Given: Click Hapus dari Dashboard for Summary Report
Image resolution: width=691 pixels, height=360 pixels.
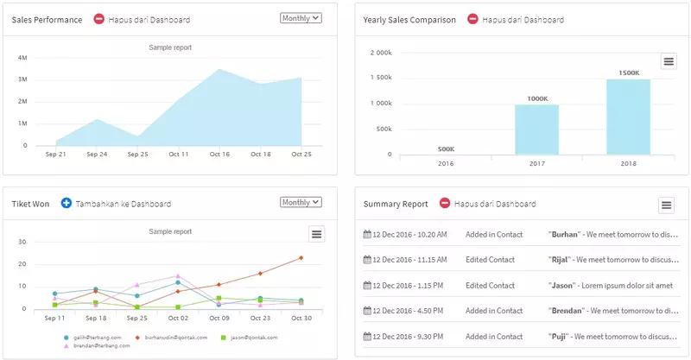Looking at the screenshot, I should (495, 204).
